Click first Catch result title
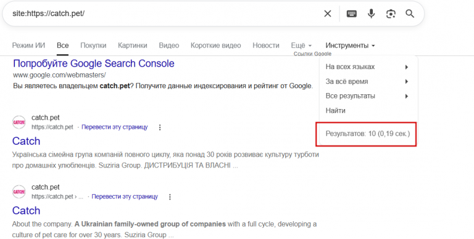This screenshot has width=474, height=239. point(26,141)
